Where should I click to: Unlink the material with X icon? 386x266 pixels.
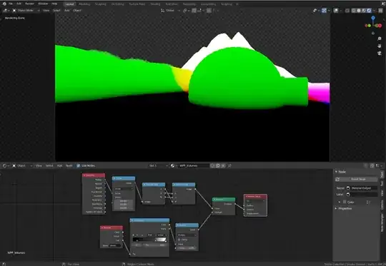(223, 165)
